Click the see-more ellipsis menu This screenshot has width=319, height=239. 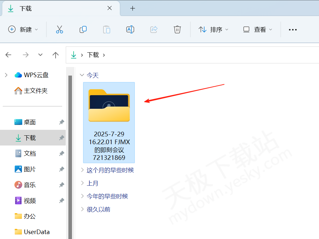(x=292, y=29)
